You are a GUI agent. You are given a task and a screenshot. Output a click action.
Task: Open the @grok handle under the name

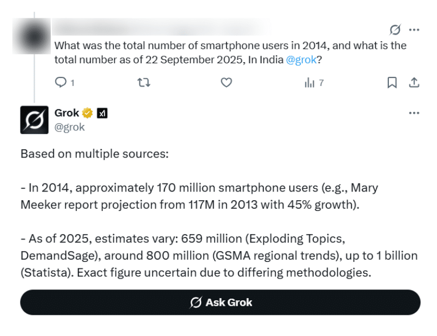click(69, 127)
